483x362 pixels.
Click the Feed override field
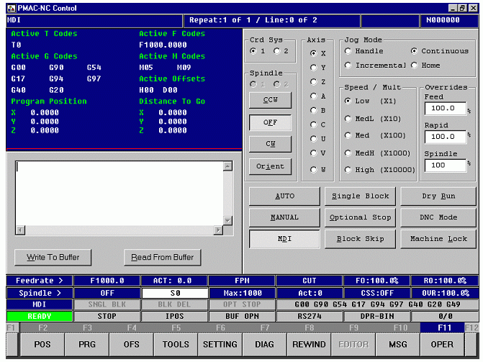pos(446,108)
